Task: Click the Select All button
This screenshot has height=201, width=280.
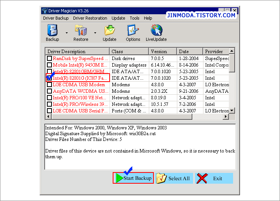Action: point(175,178)
